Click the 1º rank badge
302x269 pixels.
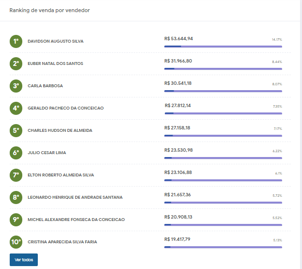point(16,41)
